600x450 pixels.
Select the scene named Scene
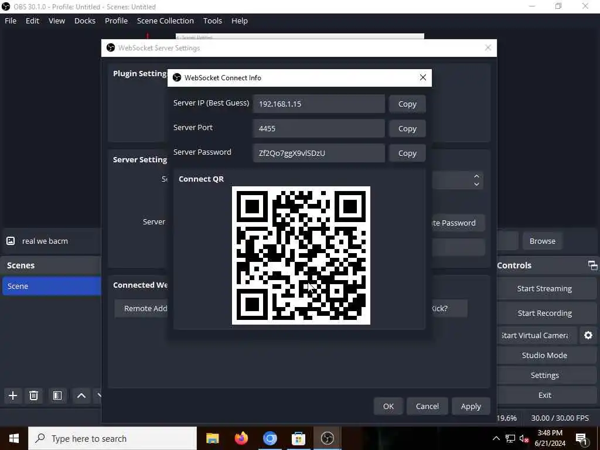point(52,286)
